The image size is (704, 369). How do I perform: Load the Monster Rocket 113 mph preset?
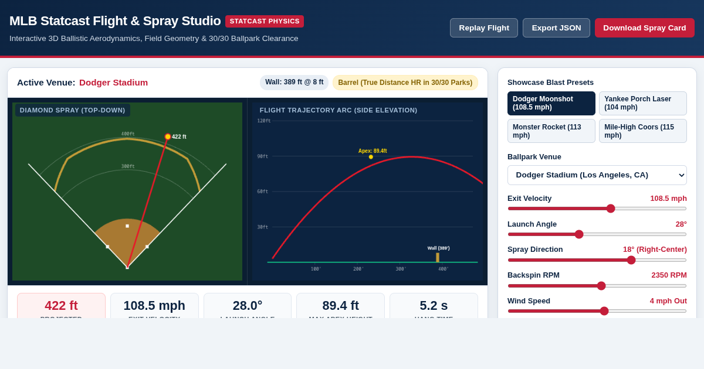551,131
